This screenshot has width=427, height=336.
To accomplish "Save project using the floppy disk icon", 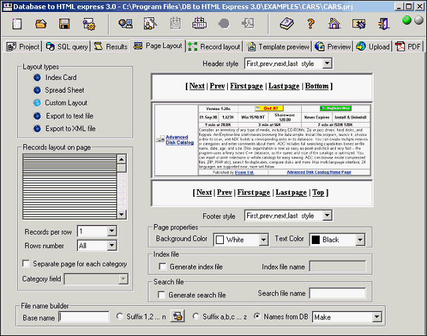I will (65, 24).
